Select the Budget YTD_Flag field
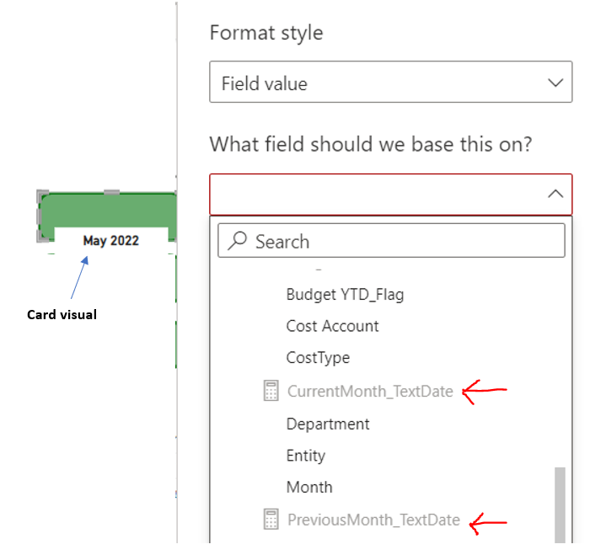The width and height of the screenshot is (590, 555). (x=345, y=295)
